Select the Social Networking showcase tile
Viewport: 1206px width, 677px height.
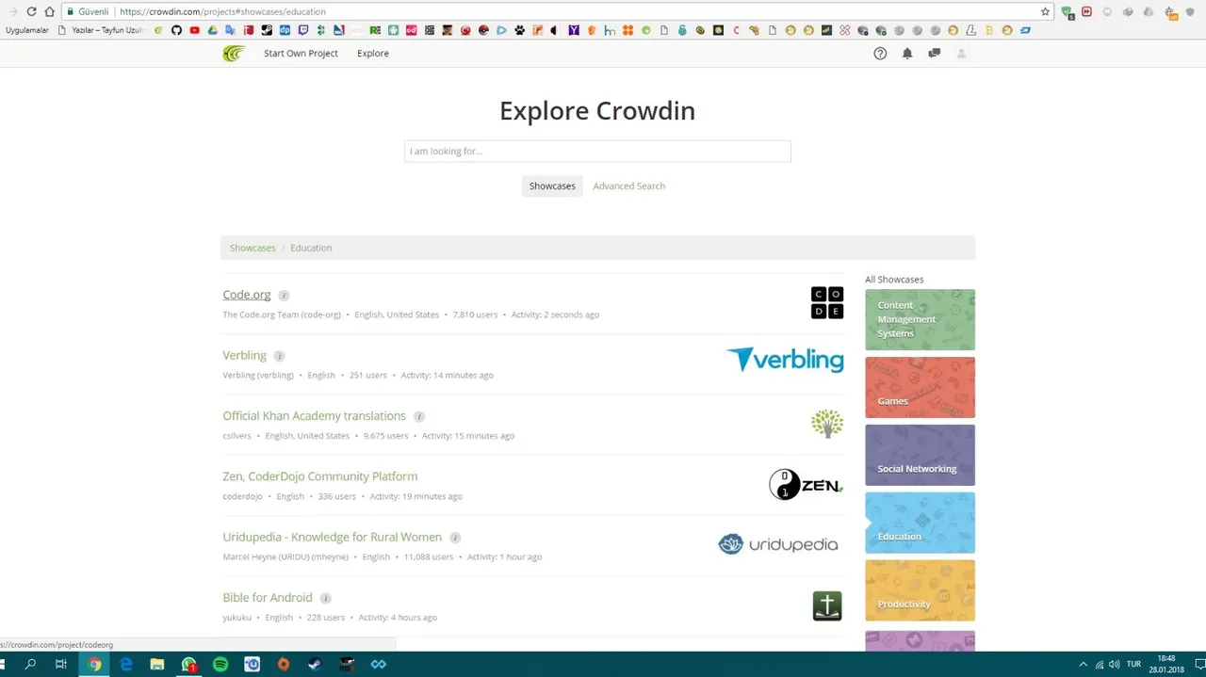[920, 455]
